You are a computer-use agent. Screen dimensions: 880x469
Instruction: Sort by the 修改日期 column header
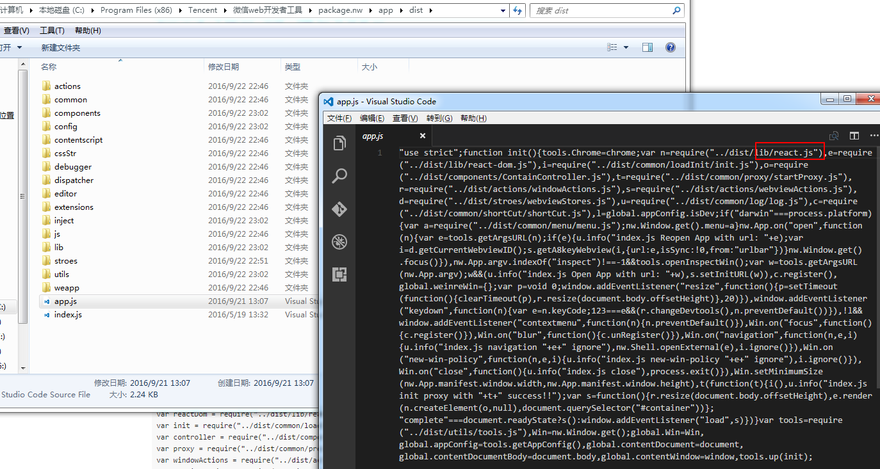tap(224, 67)
